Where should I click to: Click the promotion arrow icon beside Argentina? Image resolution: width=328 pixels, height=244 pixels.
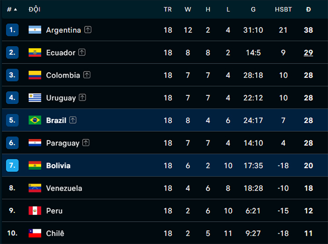pos(88,30)
